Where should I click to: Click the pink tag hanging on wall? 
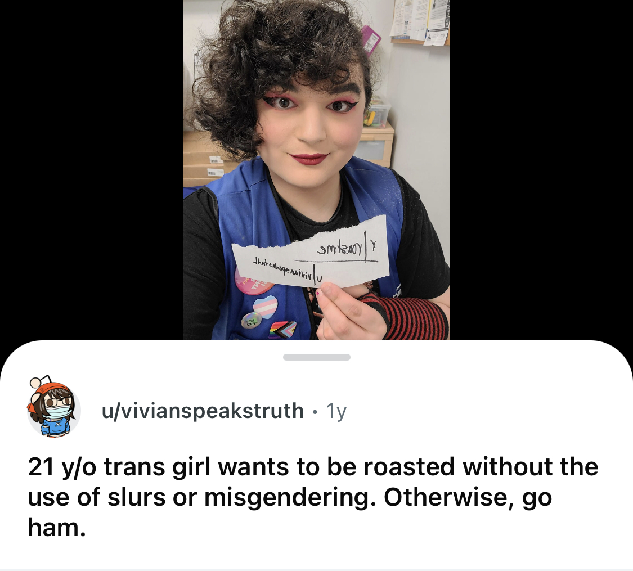coord(371,41)
